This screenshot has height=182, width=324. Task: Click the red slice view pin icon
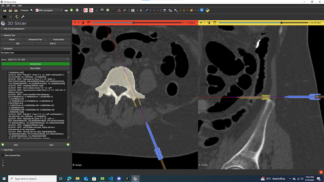(x=75, y=23)
